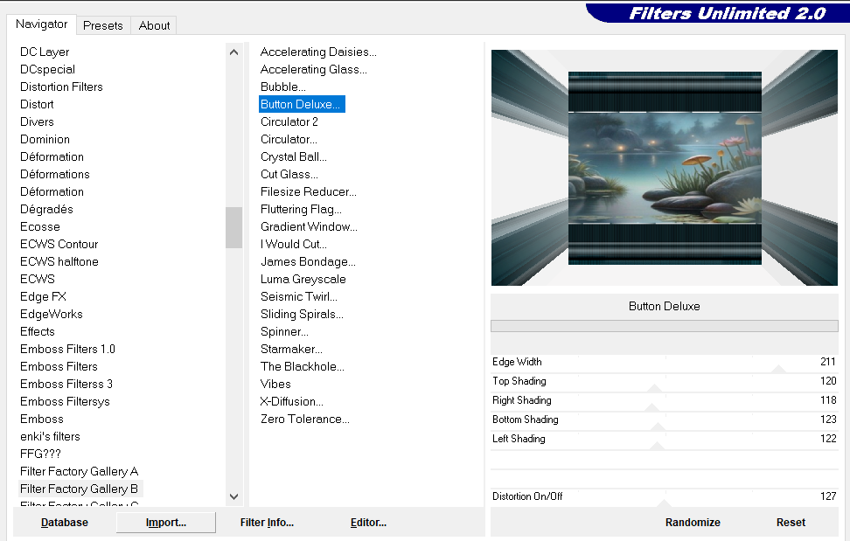Screen dimensions: 850x541
Task: Click the filter preview image
Action: [x=665, y=168]
